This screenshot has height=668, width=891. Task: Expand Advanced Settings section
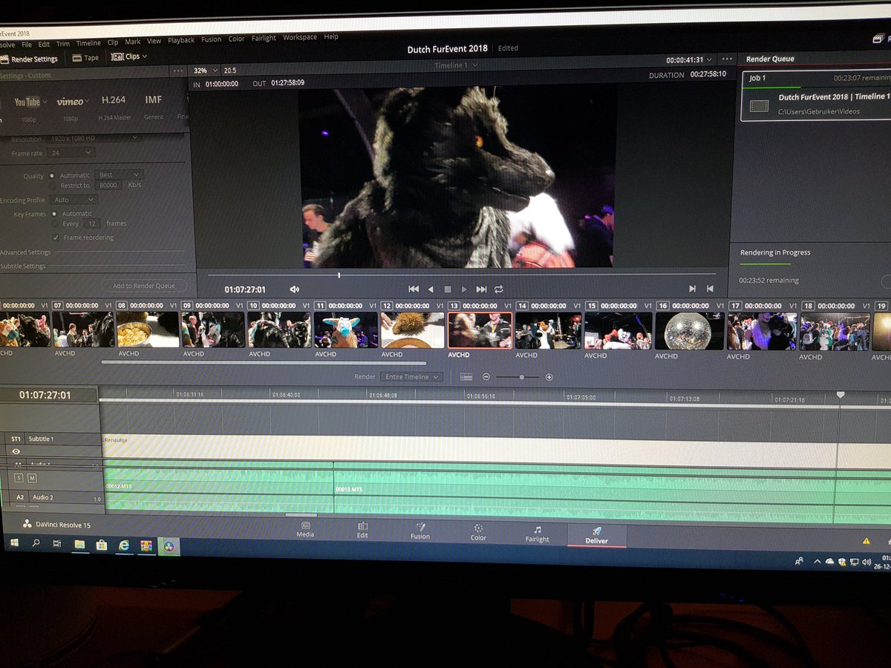[26, 252]
